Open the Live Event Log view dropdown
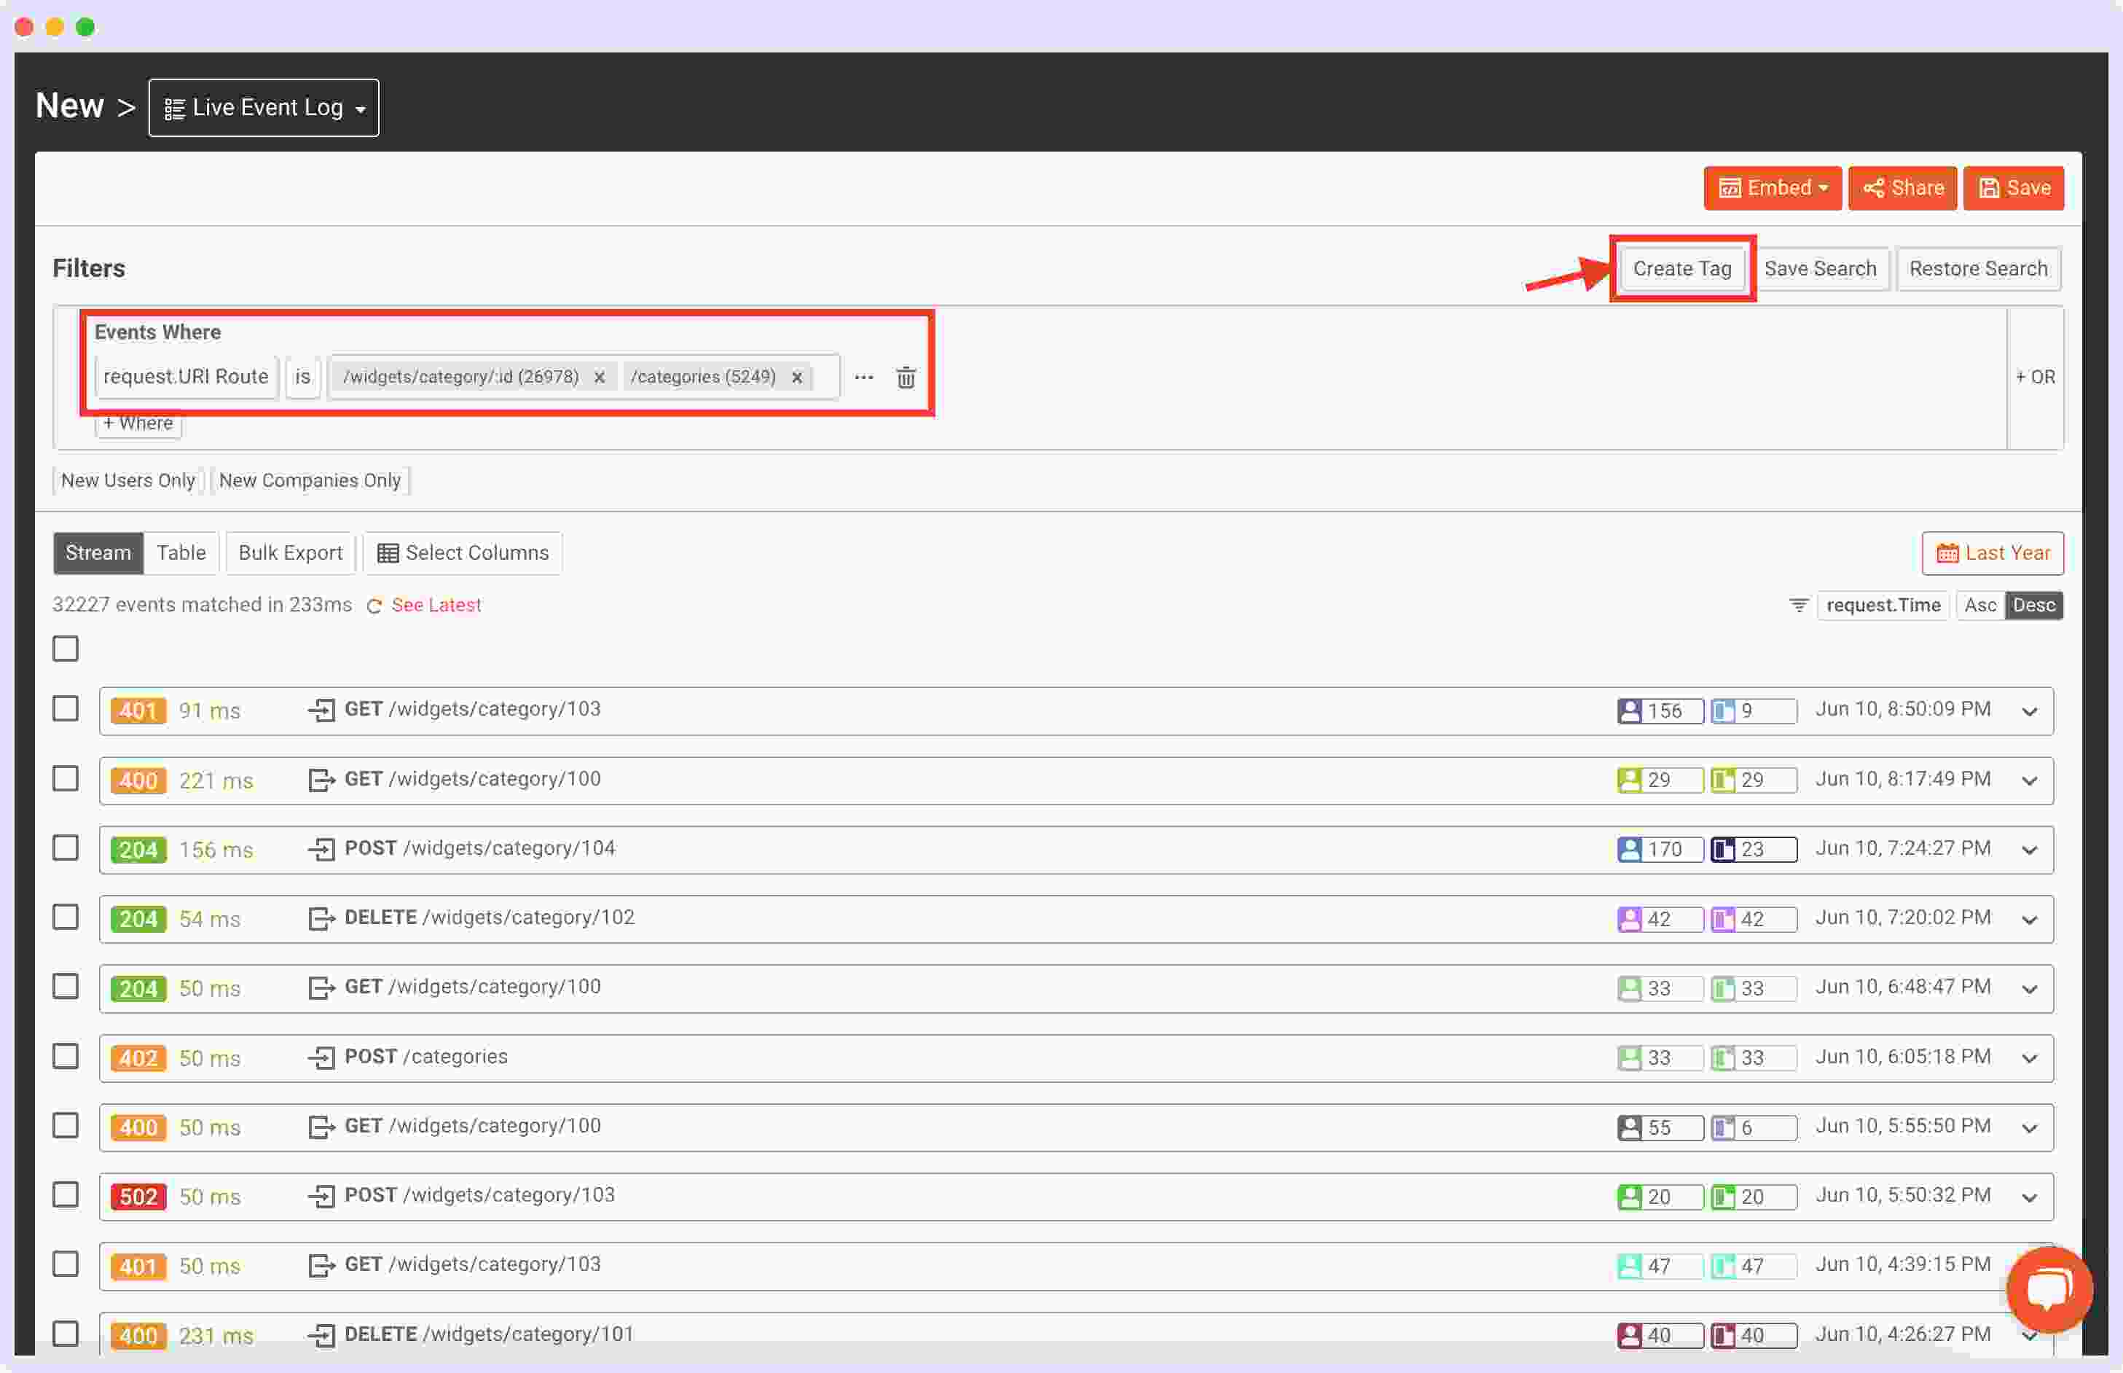The width and height of the screenshot is (2123, 1373). point(264,107)
